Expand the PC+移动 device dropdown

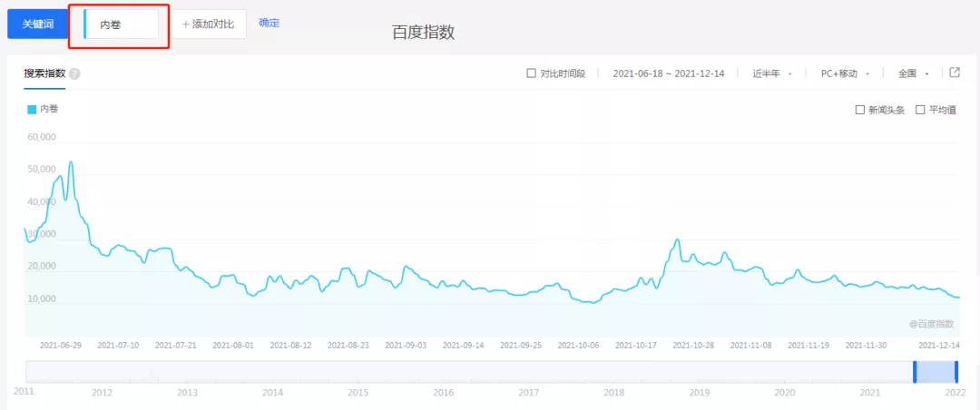844,73
